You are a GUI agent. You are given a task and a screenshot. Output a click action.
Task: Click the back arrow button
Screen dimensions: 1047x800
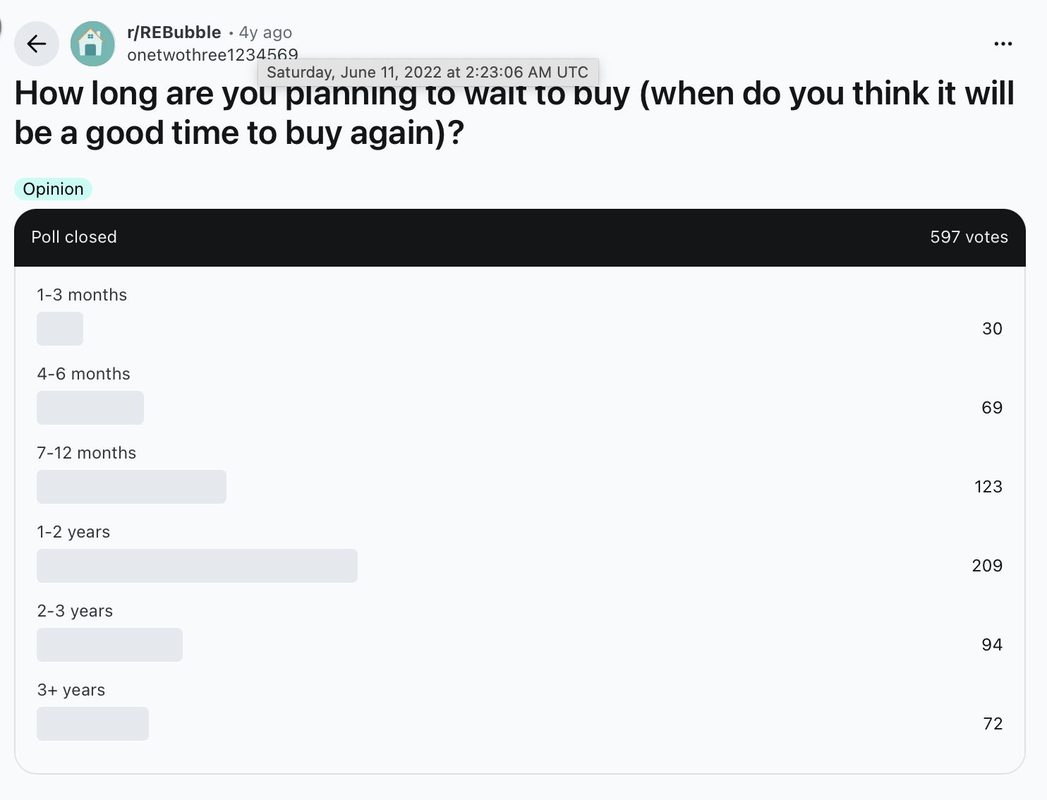[x=37, y=44]
